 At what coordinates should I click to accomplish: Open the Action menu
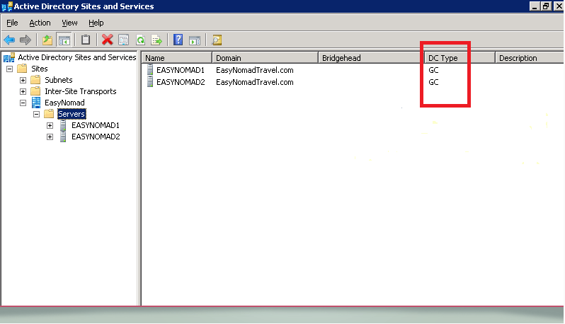click(x=40, y=23)
